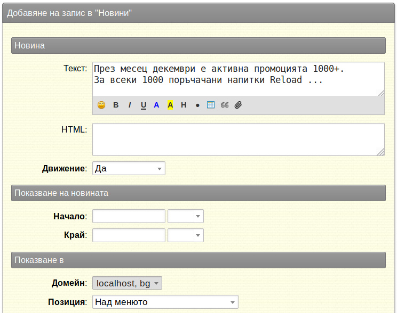Open the Край time dropdown
Viewport: 397px width, 313px height.
(186, 235)
